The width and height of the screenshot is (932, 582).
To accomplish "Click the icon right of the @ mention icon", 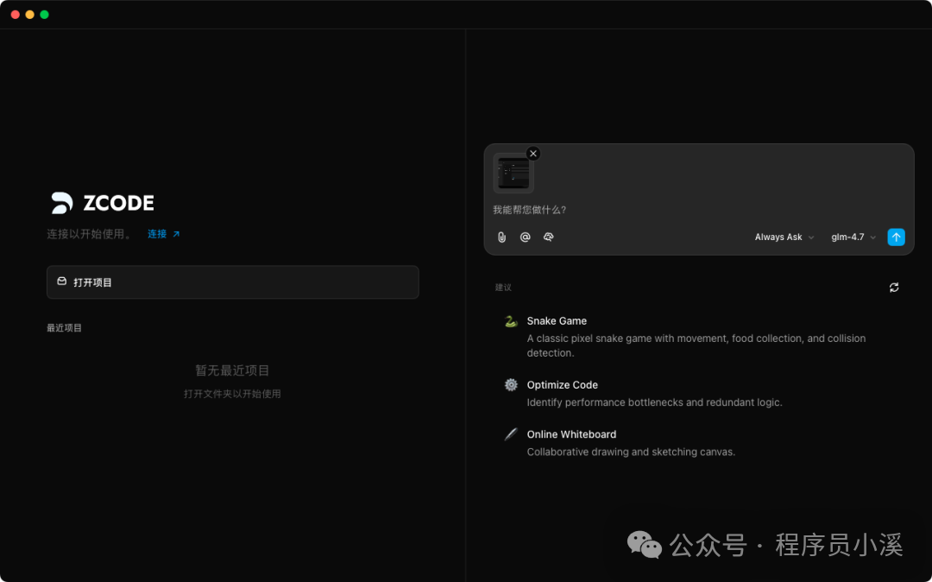I will [549, 237].
